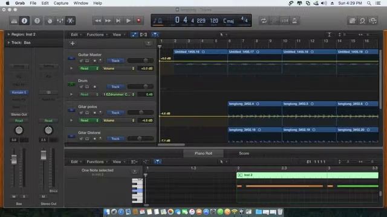387x217 pixels.
Task: Click the red Record button
Action: pyautogui.click(x=138, y=21)
